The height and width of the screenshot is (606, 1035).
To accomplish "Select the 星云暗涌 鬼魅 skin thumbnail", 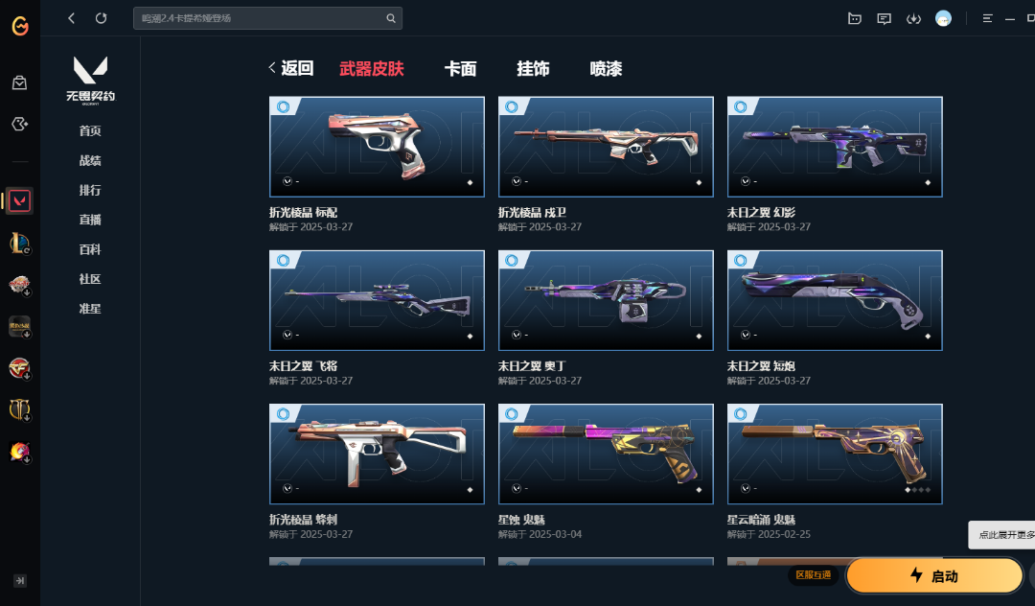I will coord(835,454).
